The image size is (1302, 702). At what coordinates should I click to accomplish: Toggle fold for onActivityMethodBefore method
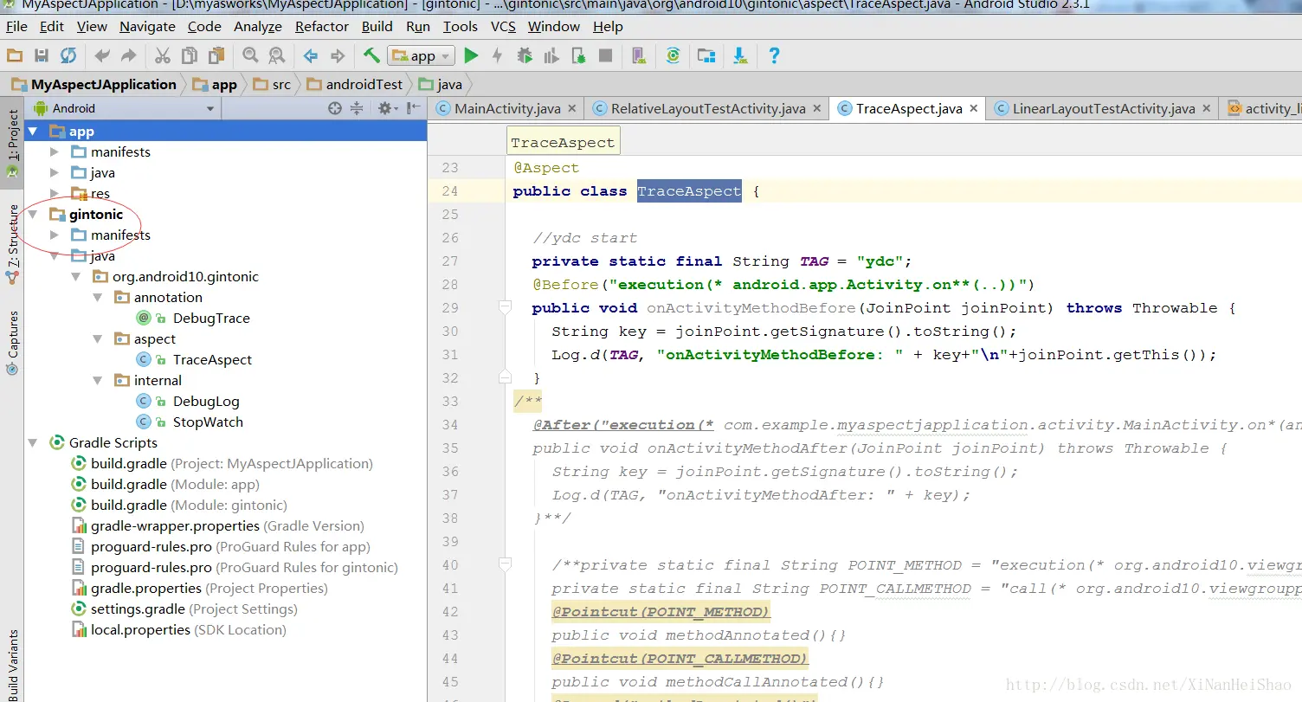pyautogui.click(x=505, y=307)
